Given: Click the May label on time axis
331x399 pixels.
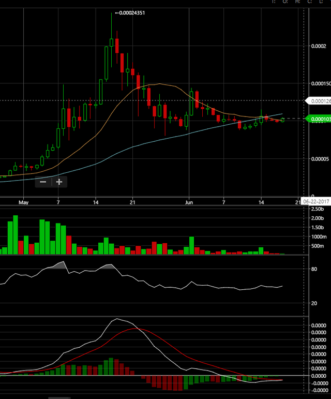Looking at the screenshot, I should point(23,202).
